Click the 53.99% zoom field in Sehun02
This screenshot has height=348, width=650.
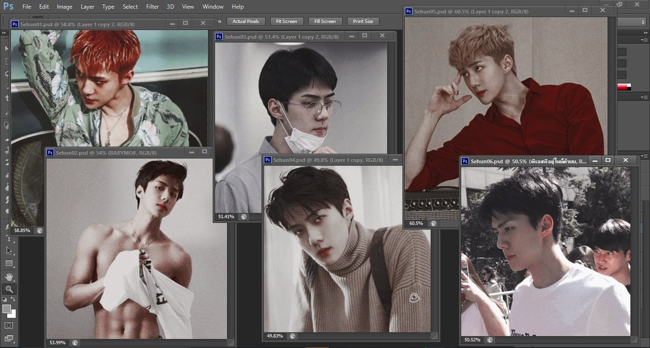(57, 343)
